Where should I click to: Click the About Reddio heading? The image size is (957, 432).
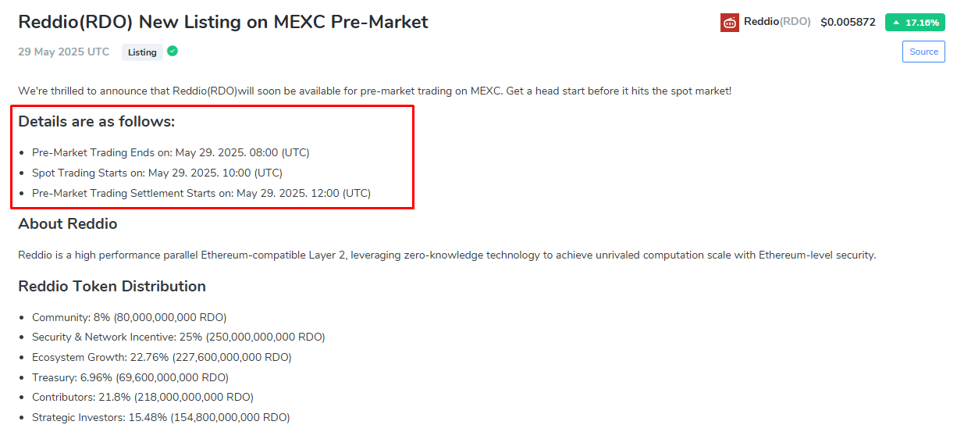(68, 224)
